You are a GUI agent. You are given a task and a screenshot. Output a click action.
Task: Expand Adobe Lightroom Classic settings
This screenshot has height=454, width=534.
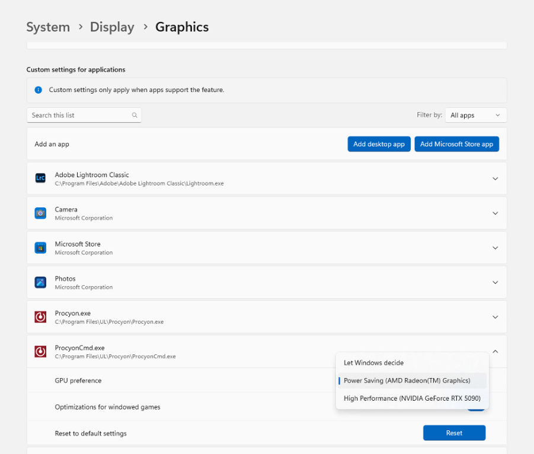(495, 178)
